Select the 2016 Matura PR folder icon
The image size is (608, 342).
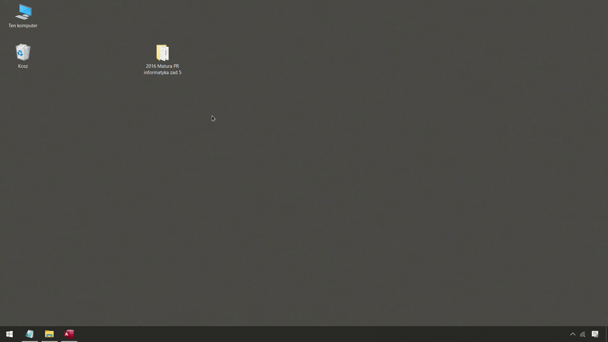pos(162,52)
